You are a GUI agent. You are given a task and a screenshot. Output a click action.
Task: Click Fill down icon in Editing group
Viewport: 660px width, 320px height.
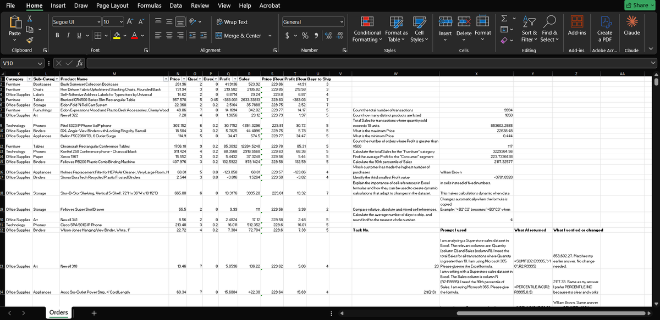(505, 29)
